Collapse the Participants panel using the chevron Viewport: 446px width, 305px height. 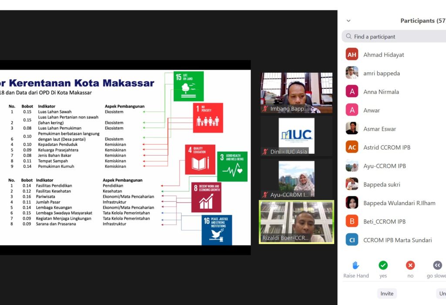(347, 20)
